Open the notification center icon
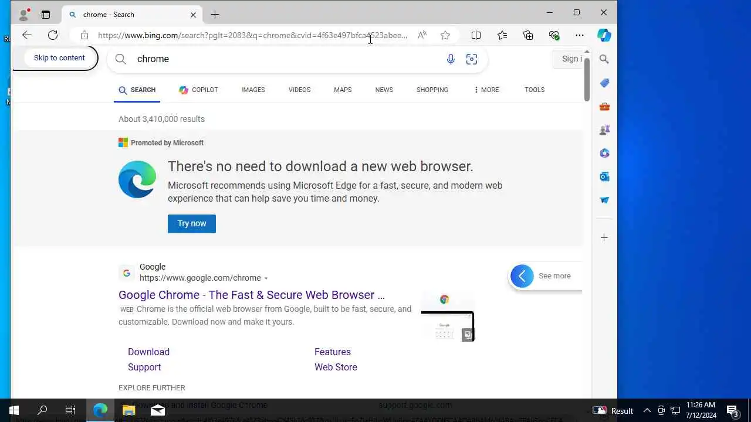 [x=733, y=410]
